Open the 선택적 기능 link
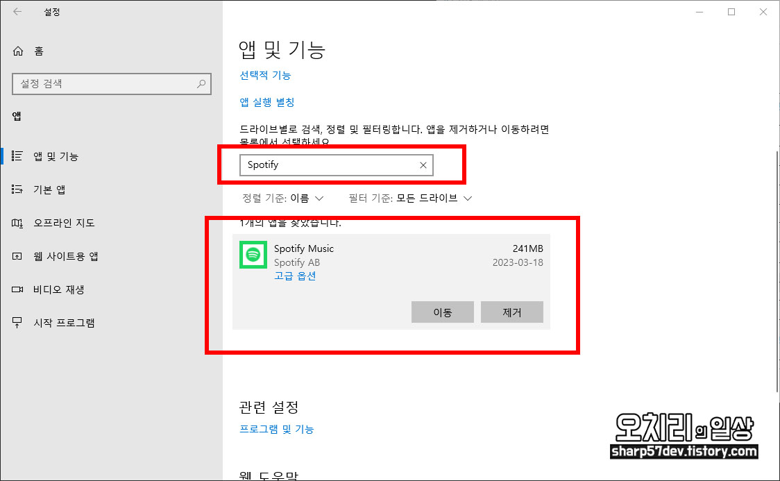 pyautogui.click(x=265, y=75)
